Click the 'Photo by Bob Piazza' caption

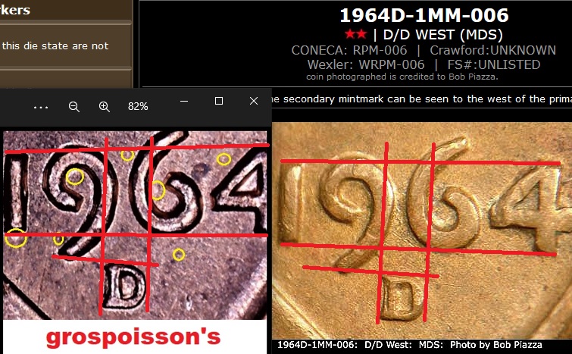tap(495, 345)
